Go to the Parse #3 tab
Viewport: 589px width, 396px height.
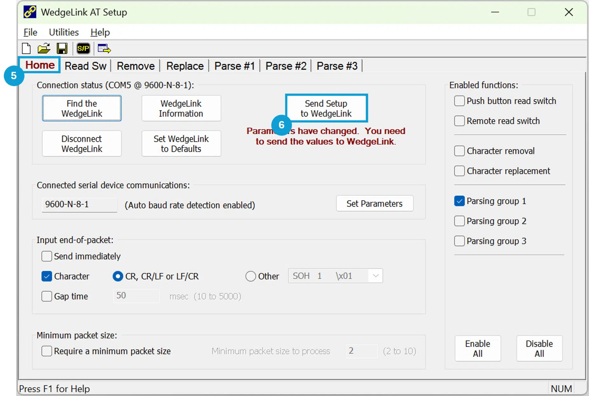337,66
